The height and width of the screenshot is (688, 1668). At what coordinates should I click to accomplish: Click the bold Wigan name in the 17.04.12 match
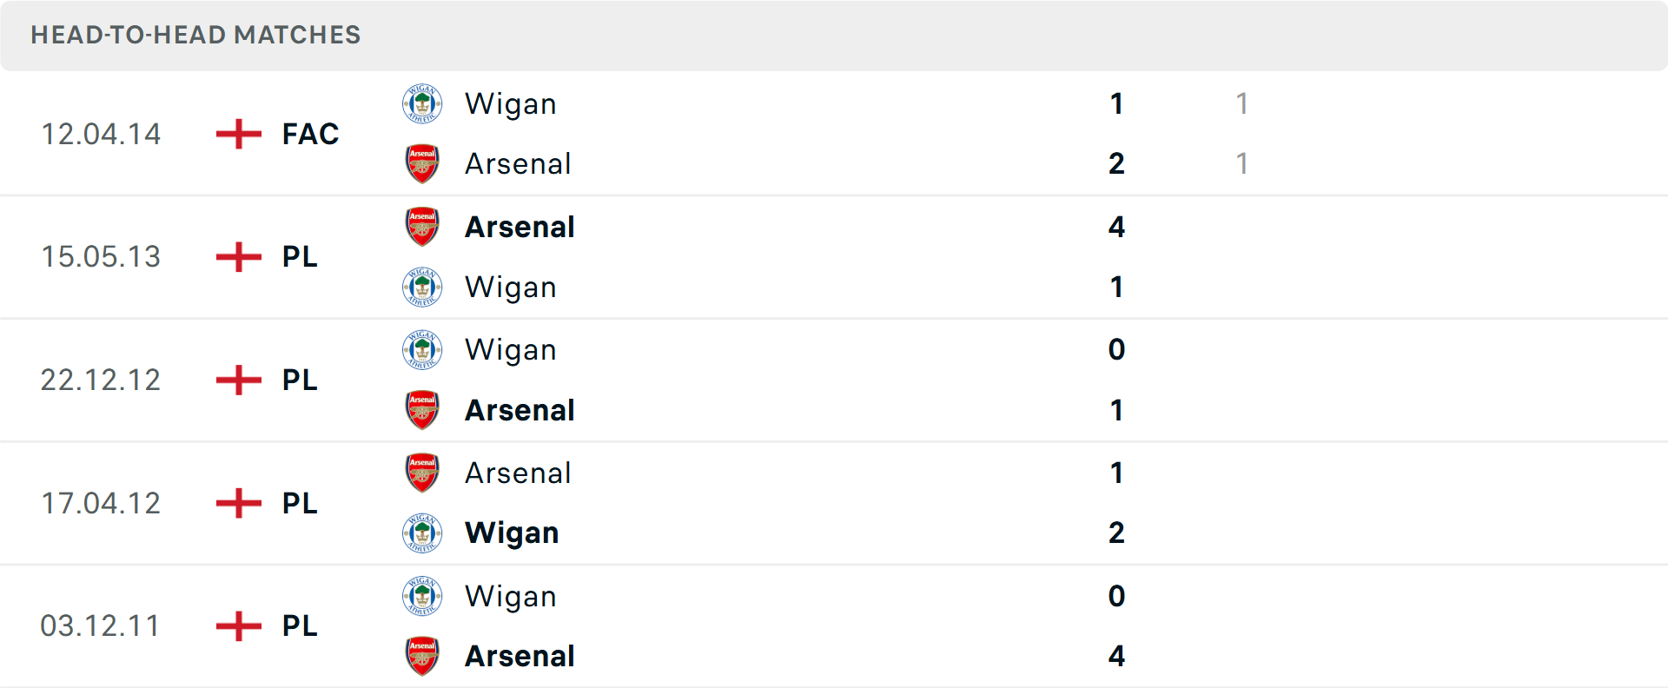click(x=512, y=533)
